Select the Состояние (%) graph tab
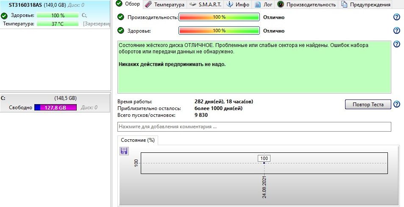404x207 pixels. coord(137,140)
